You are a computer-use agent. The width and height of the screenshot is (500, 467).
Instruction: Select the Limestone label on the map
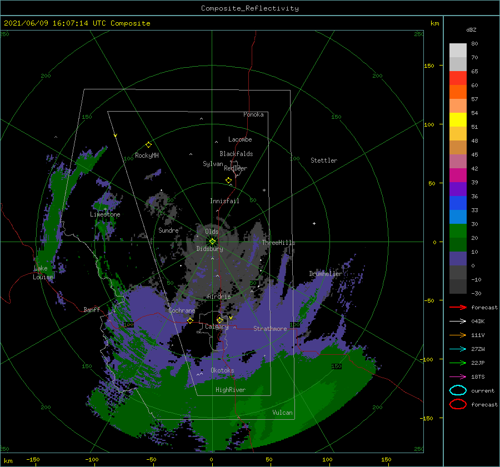[105, 214]
